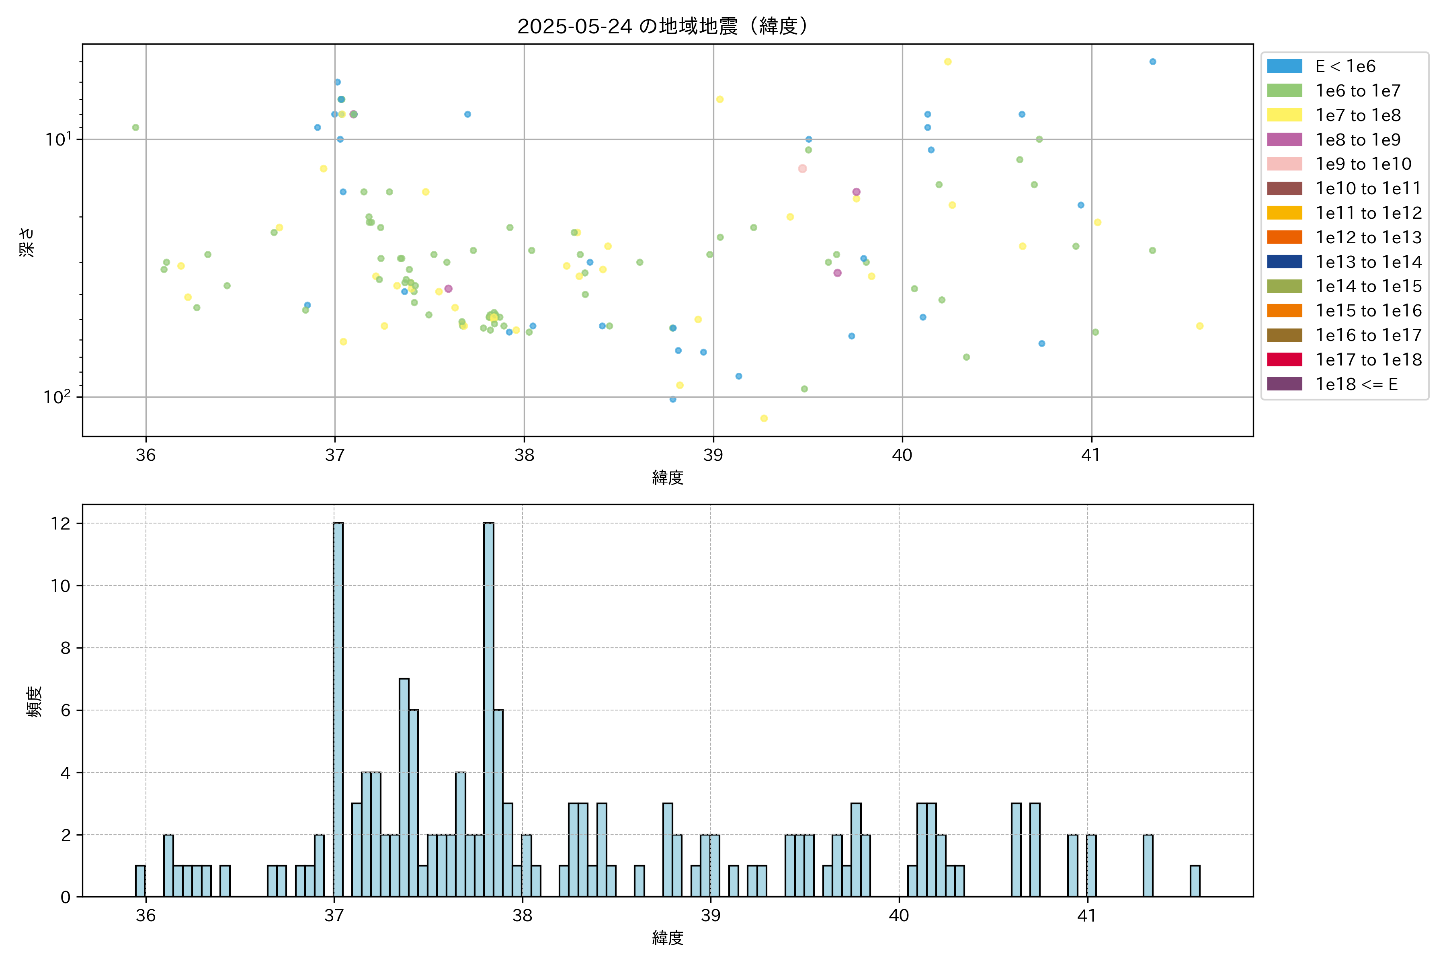Click the scatter plot's 緯度 x-axis label
This screenshot has width=1447, height=965.
tap(668, 477)
